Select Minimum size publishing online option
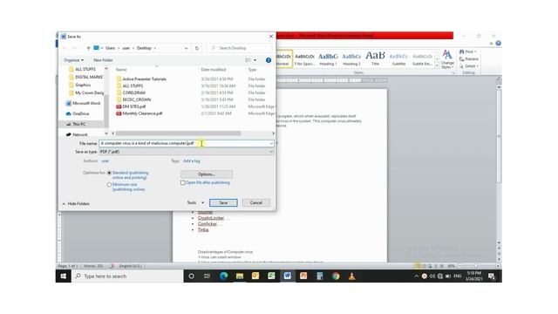 (x=109, y=185)
